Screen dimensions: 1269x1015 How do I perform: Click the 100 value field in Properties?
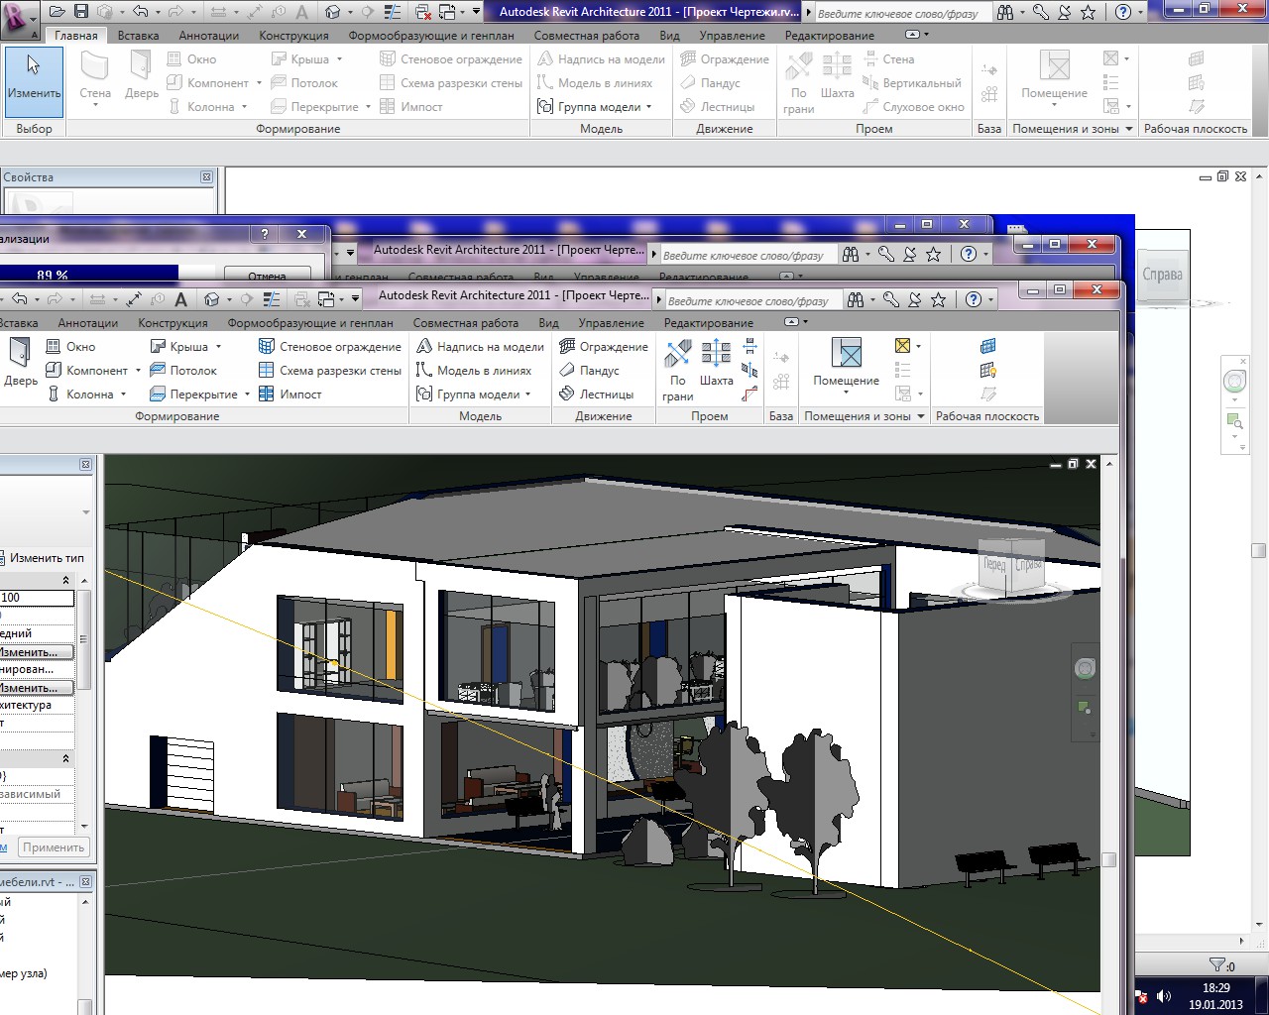tap(37, 598)
